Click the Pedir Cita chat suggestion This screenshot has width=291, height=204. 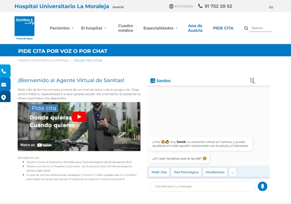coord(159,172)
